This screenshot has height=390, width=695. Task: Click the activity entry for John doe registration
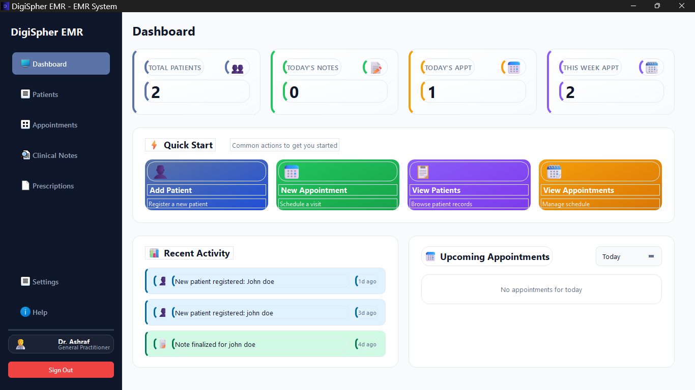click(x=265, y=280)
